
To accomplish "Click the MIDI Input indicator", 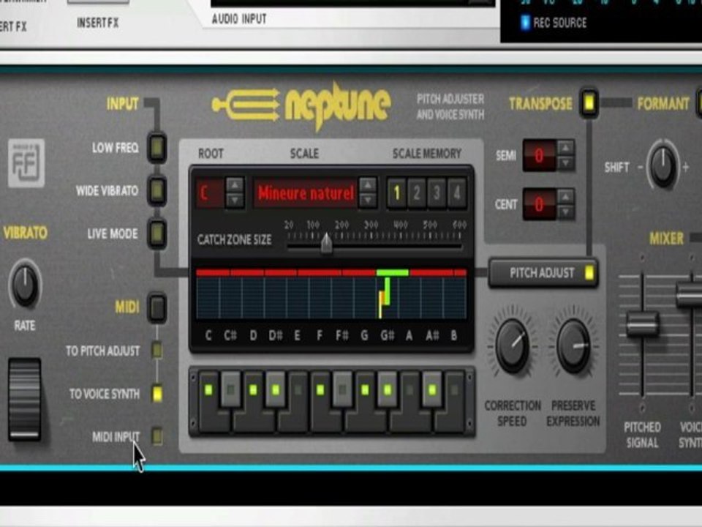I will pyautogui.click(x=157, y=436).
